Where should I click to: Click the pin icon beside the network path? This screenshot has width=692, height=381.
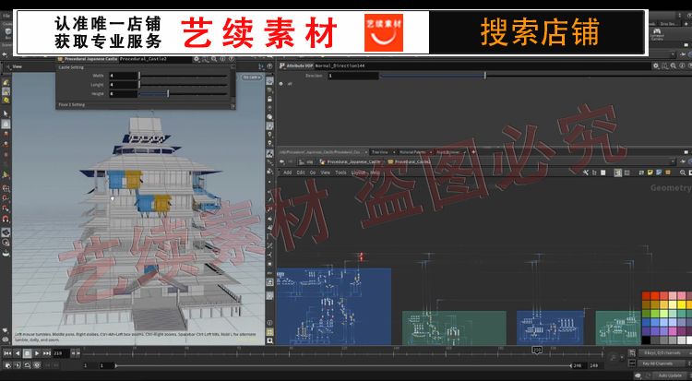pos(683,162)
